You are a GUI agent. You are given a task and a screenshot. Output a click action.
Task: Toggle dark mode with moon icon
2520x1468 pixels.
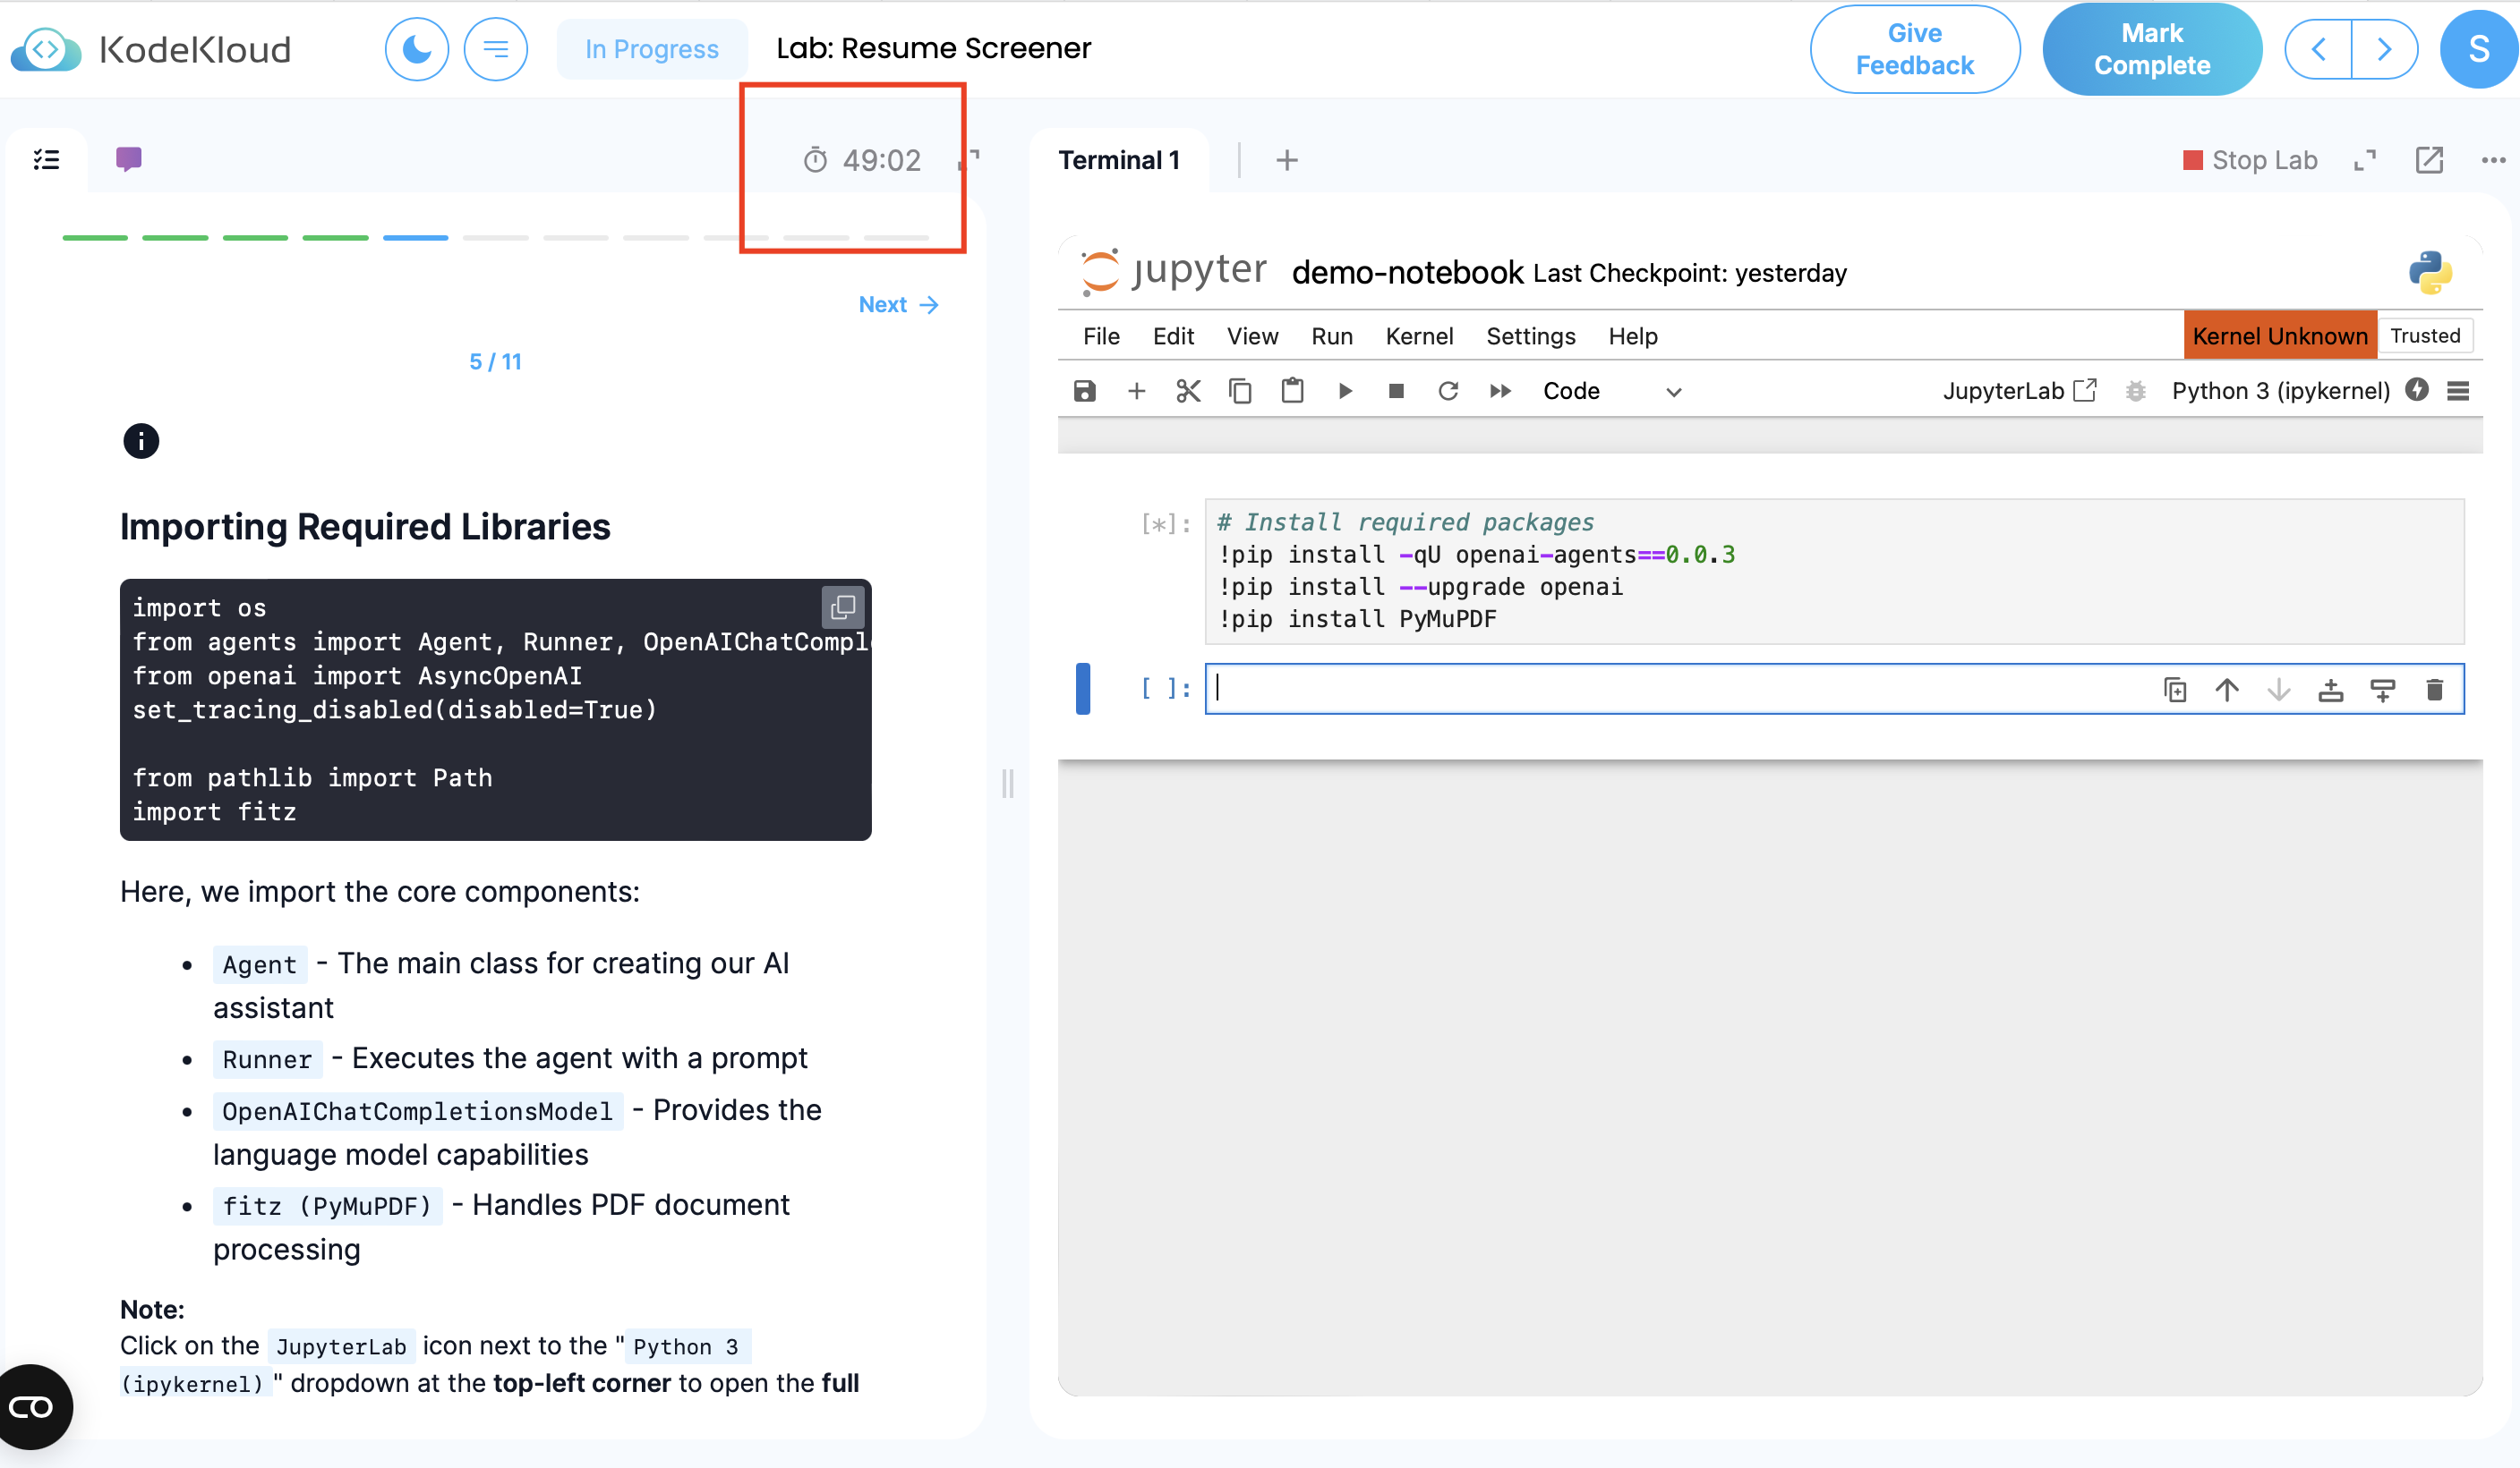coord(416,49)
